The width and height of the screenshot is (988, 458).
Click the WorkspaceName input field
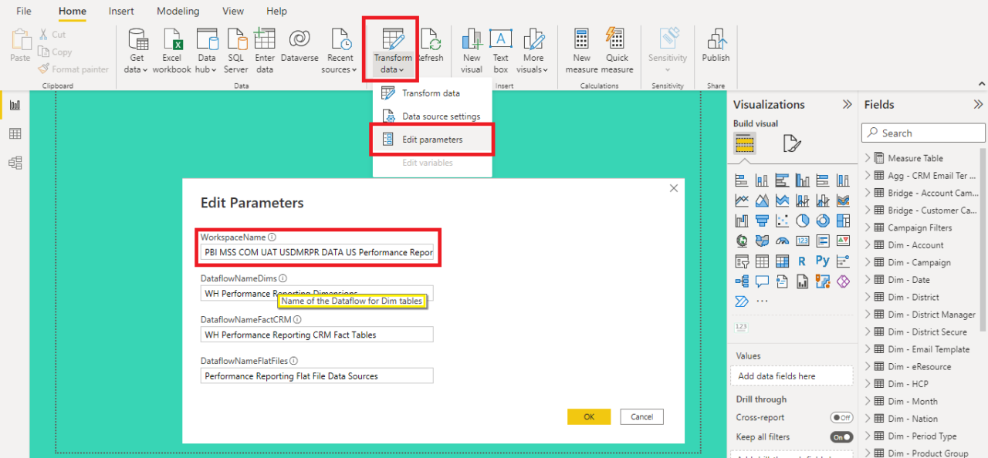pos(318,252)
